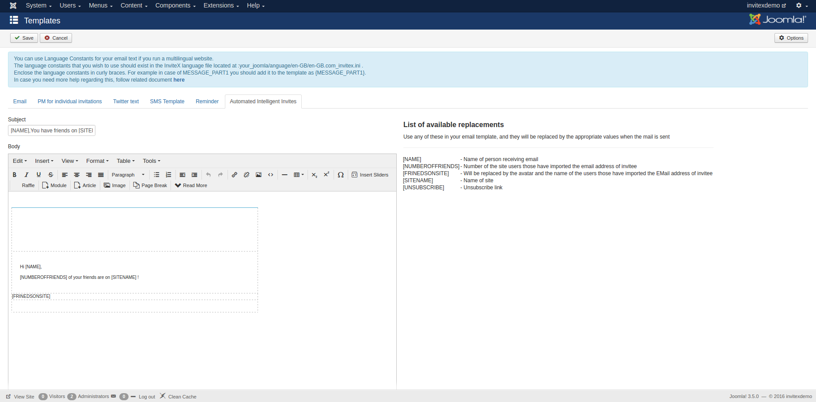Click the superscript icon
816x402 pixels.
coord(326,175)
